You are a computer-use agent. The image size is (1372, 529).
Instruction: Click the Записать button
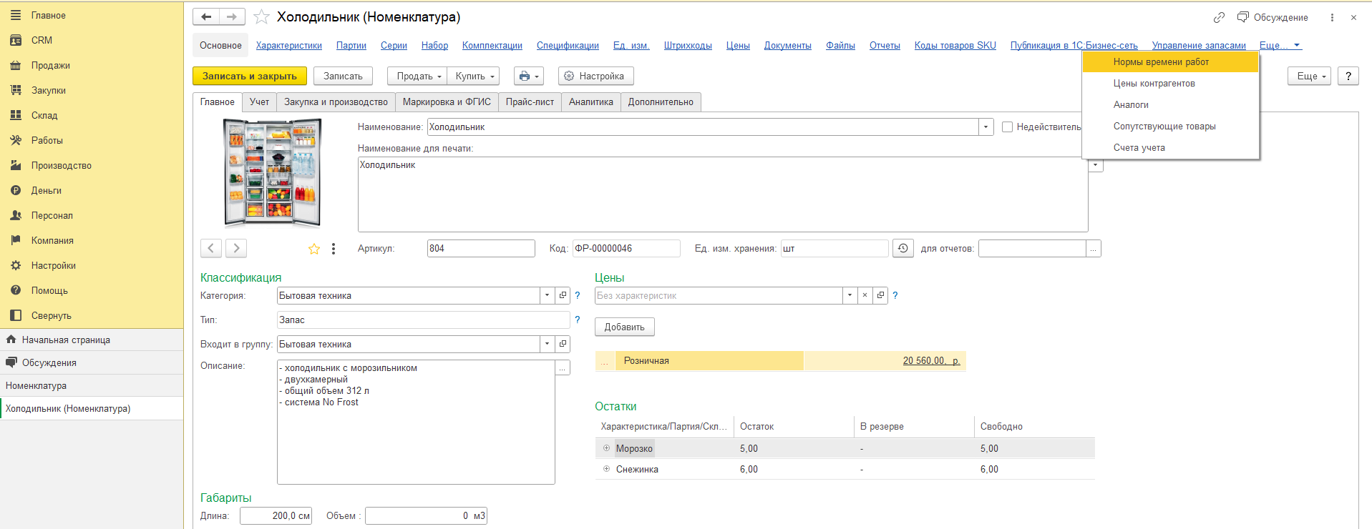click(343, 76)
